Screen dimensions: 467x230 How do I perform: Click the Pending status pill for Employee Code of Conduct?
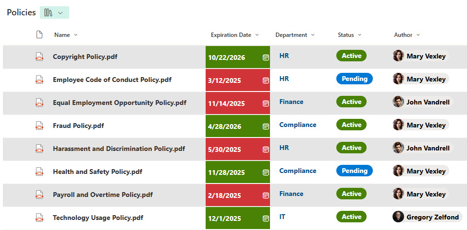click(354, 79)
